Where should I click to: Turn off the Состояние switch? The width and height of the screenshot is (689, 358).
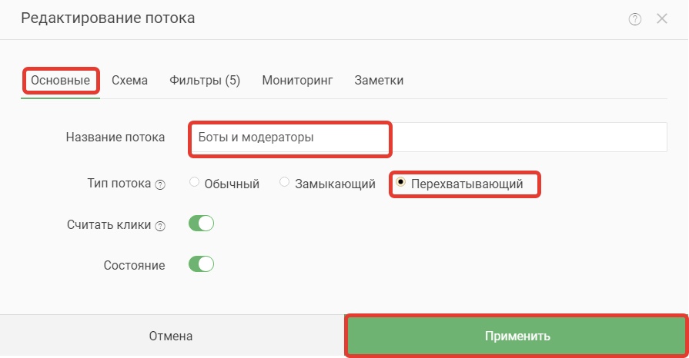(x=201, y=264)
